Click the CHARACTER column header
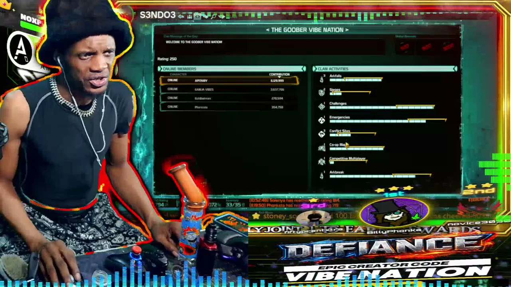The width and height of the screenshot is (511, 287). click(178, 75)
